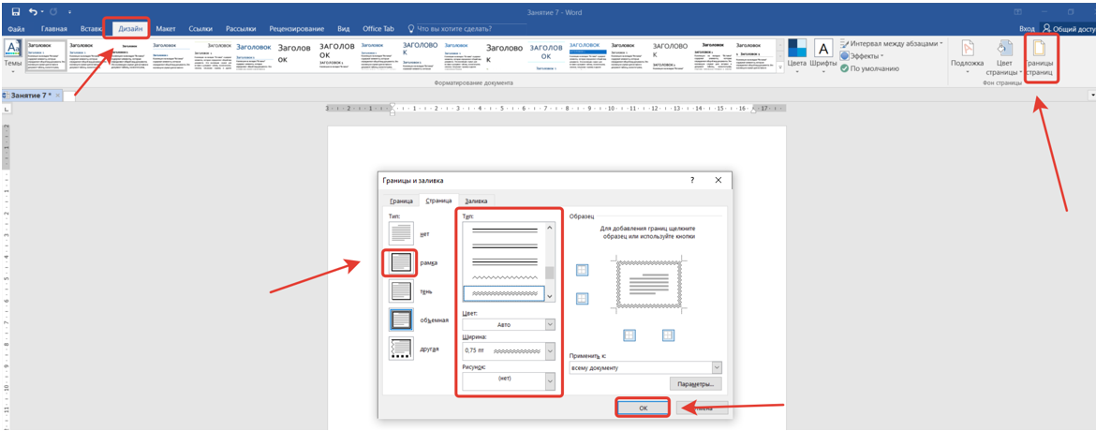Open the Эффекты theme effects dropdown

coord(863,56)
